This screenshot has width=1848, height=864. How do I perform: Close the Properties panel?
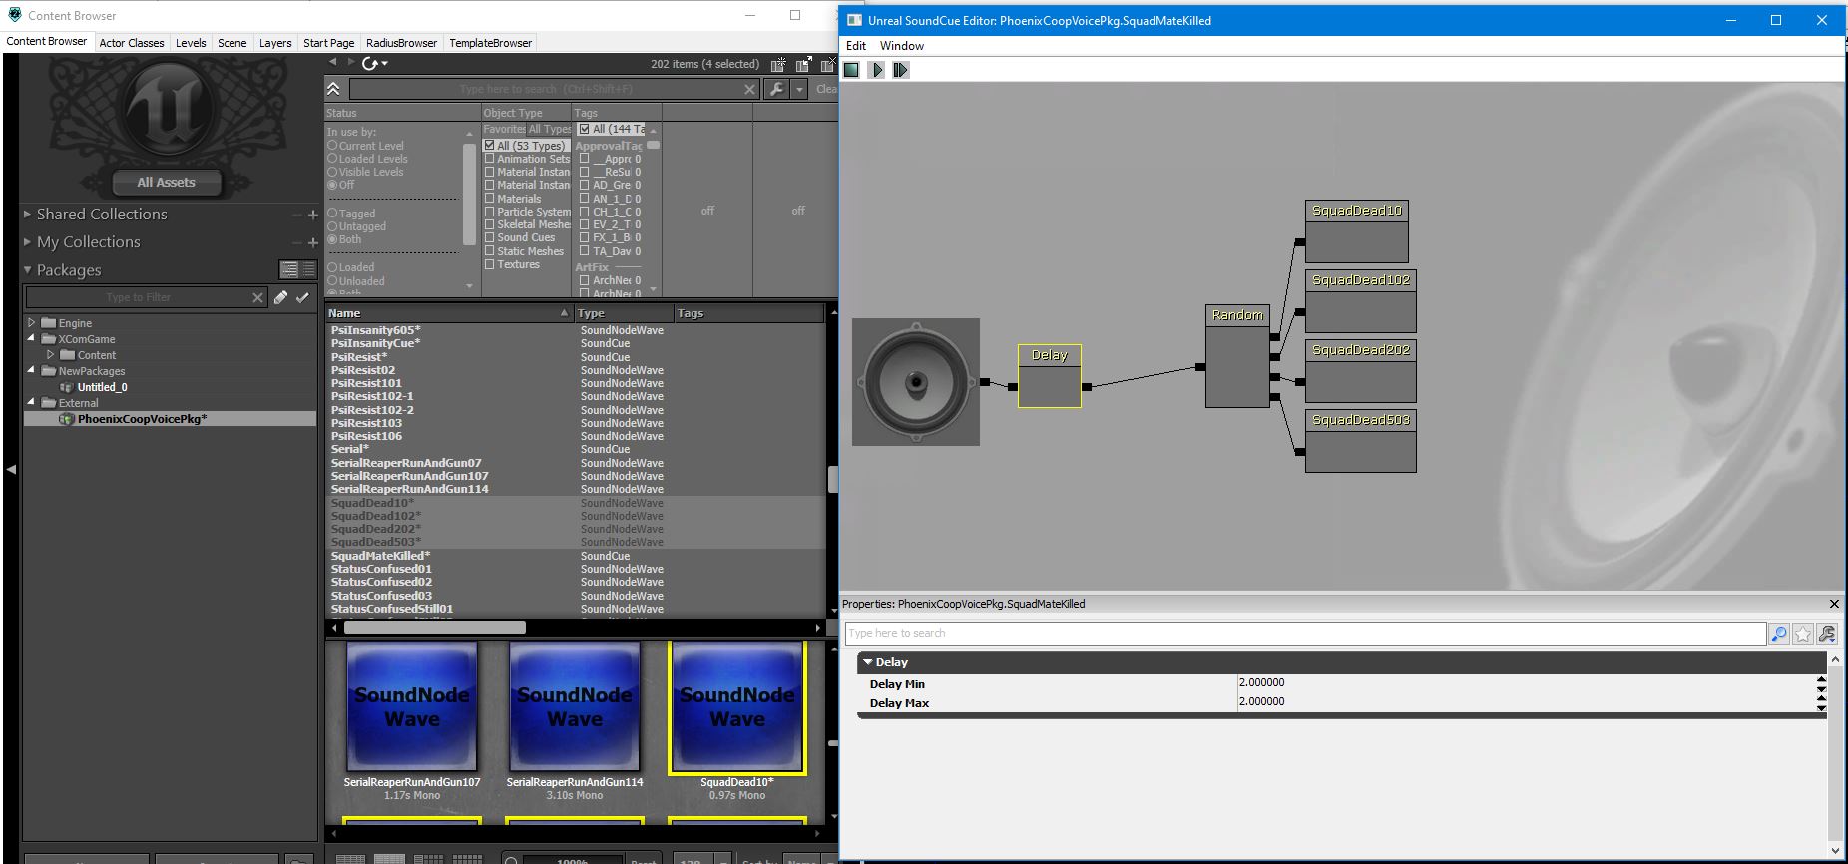coord(1834,604)
